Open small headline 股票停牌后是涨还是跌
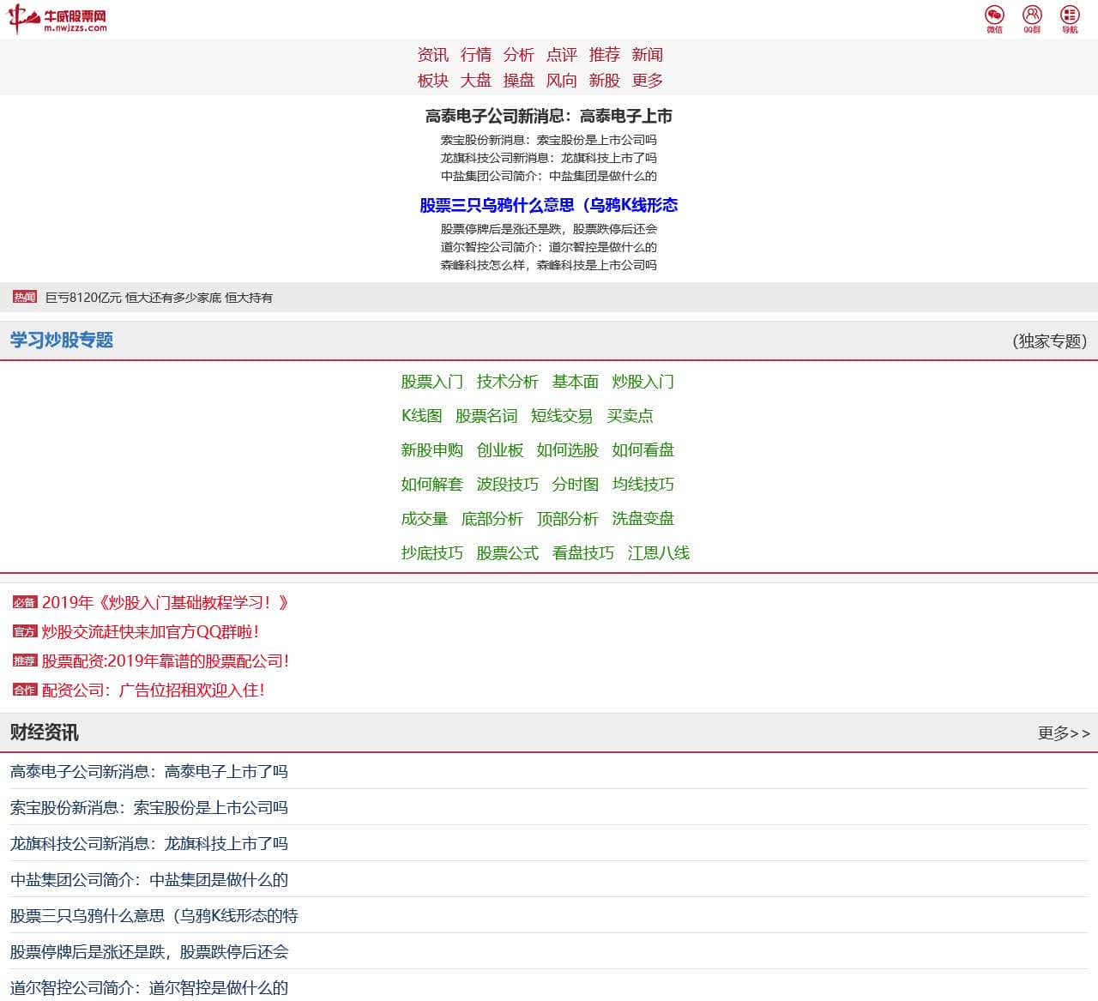This screenshot has height=1001, width=1098. [x=549, y=229]
